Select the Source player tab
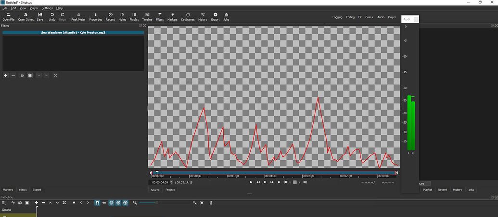Viewport: 498px width, 217px height. (x=155, y=190)
